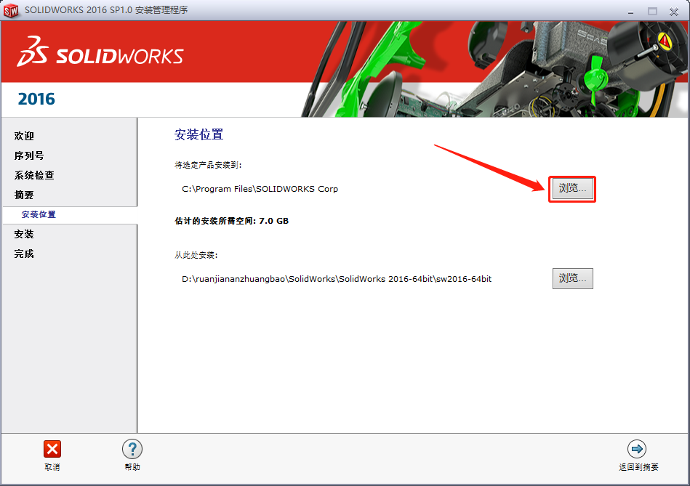Click the SW installer icon in the title bar
Image resolution: width=690 pixels, height=486 pixels.
[11, 11]
